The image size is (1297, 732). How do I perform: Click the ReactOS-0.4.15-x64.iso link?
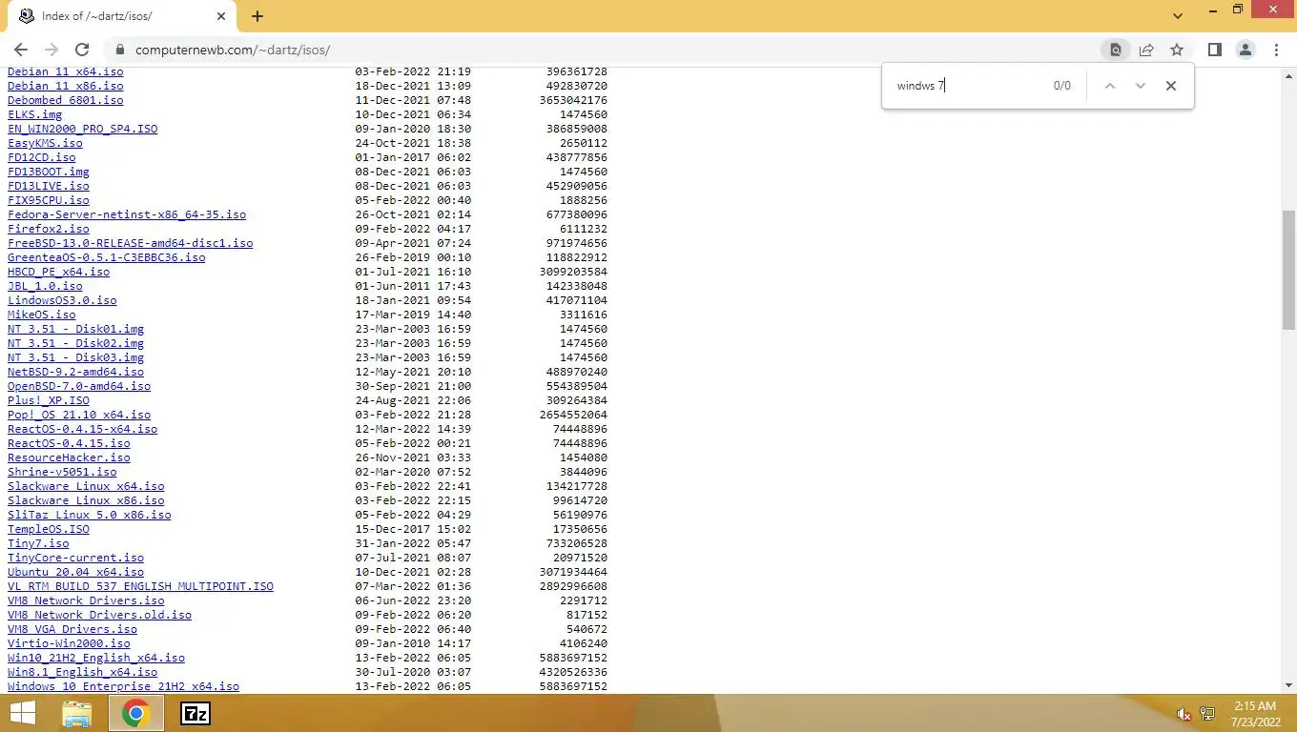pos(82,429)
